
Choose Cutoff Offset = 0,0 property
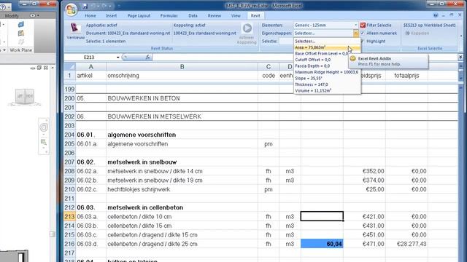327,60
